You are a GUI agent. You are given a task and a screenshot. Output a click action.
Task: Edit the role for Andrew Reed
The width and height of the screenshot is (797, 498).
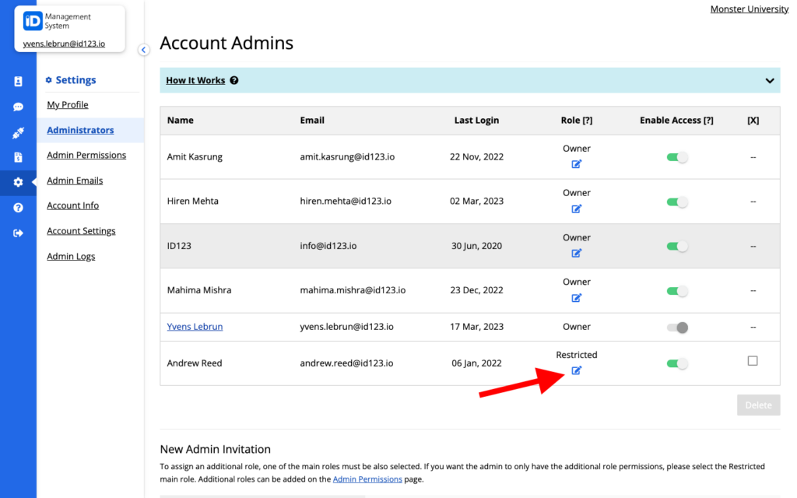[x=576, y=371]
